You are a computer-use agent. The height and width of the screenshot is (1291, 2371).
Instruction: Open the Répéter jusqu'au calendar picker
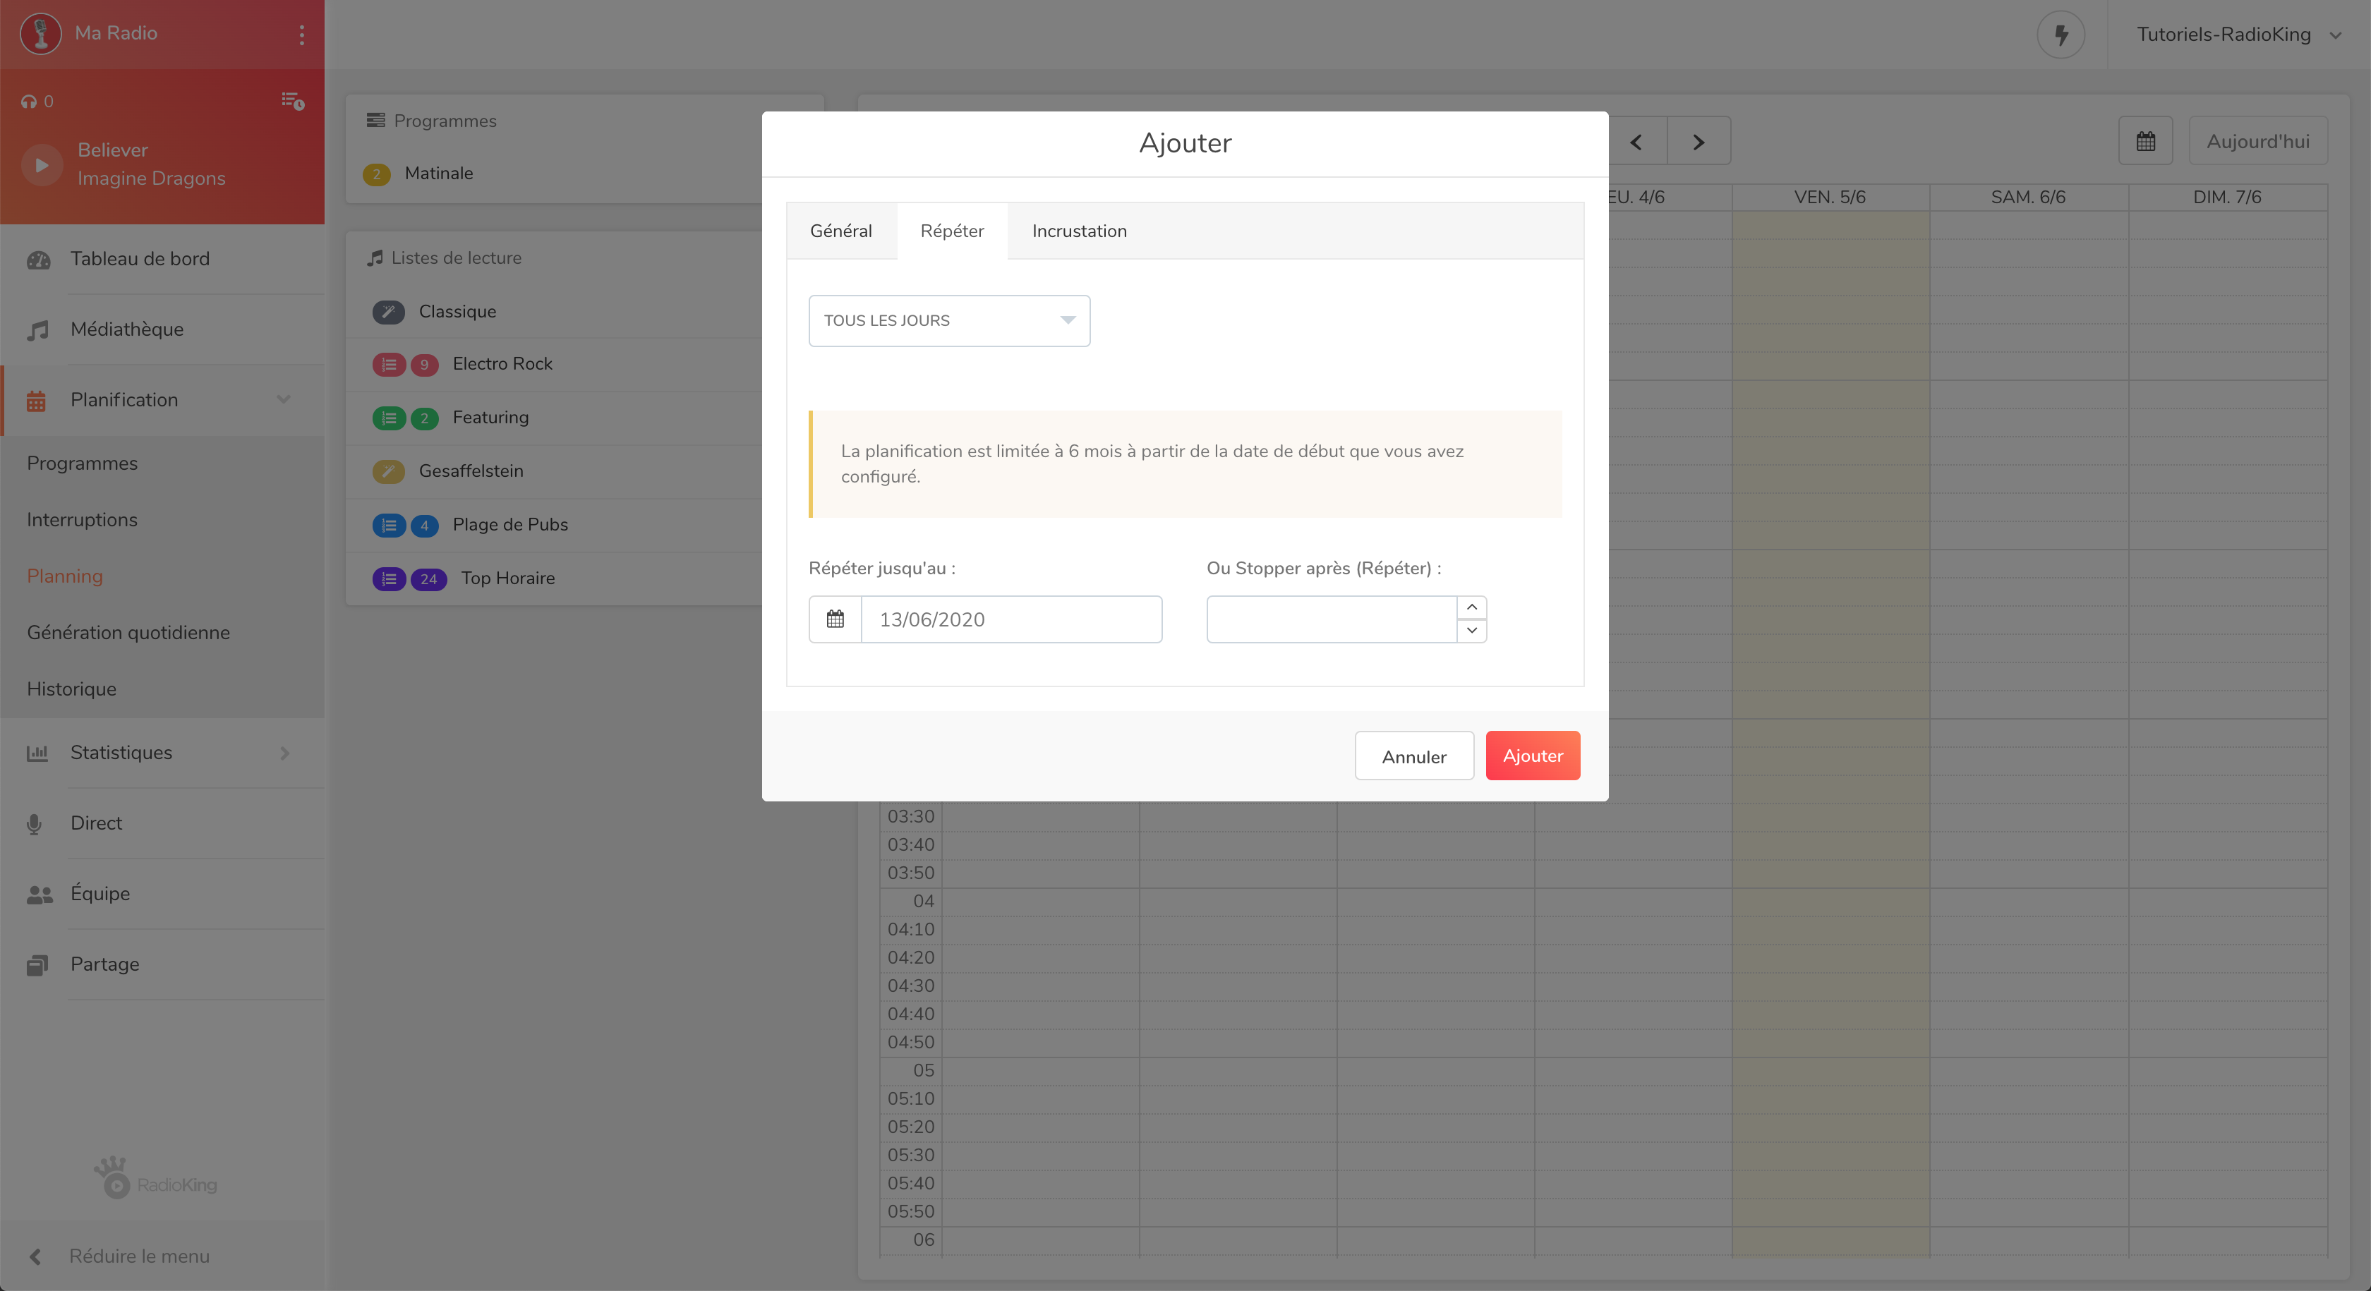tap(835, 619)
